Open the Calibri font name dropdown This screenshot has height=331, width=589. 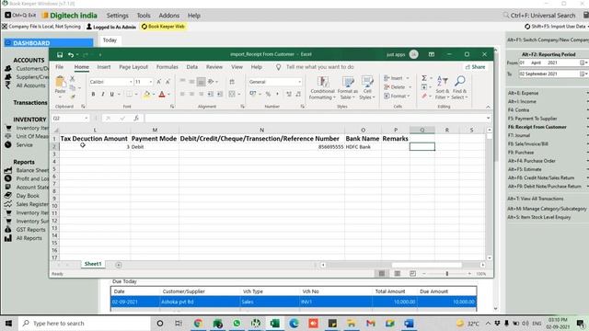pos(131,82)
